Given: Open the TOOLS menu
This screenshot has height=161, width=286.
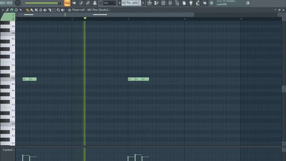Looking at the screenshot, I should 3,3.
